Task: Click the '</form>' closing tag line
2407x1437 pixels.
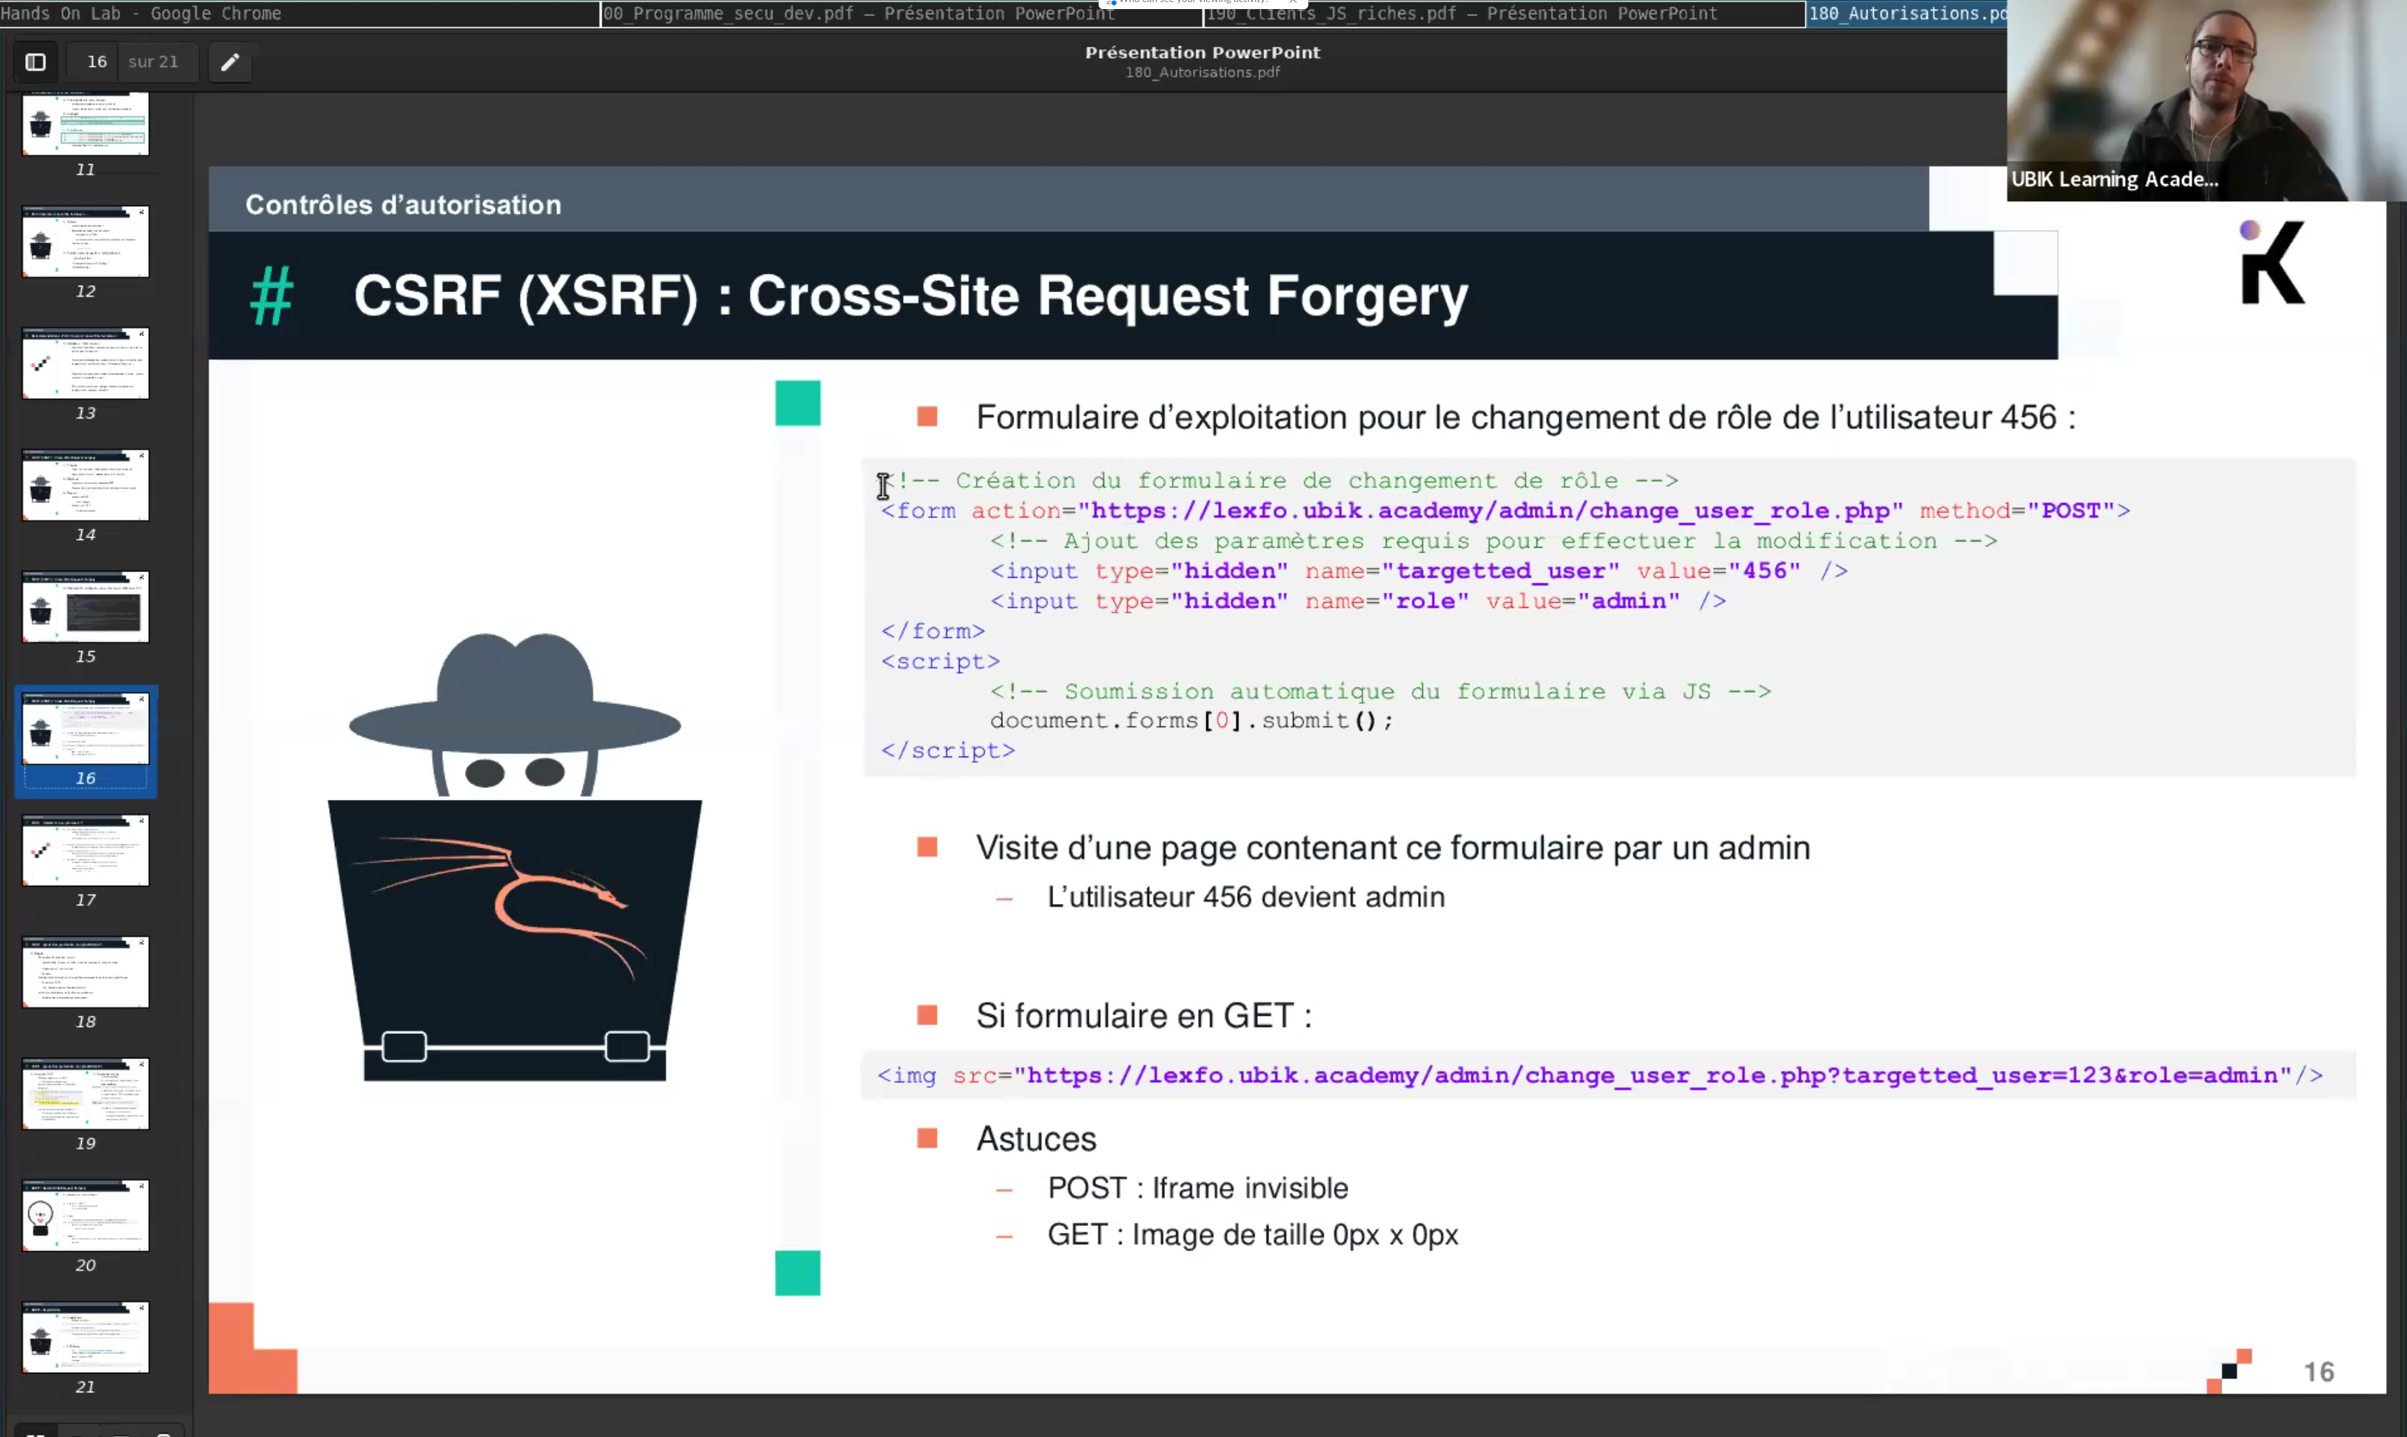Action: 933,630
